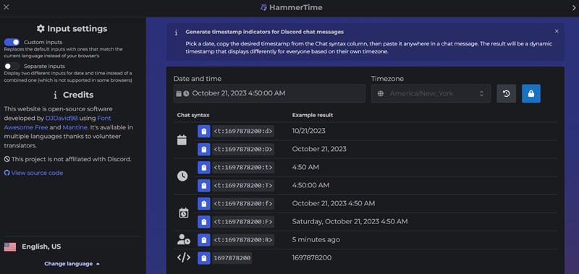
Task: Select the <t:1697878200:F> code text
Action: tap(243, 222)
